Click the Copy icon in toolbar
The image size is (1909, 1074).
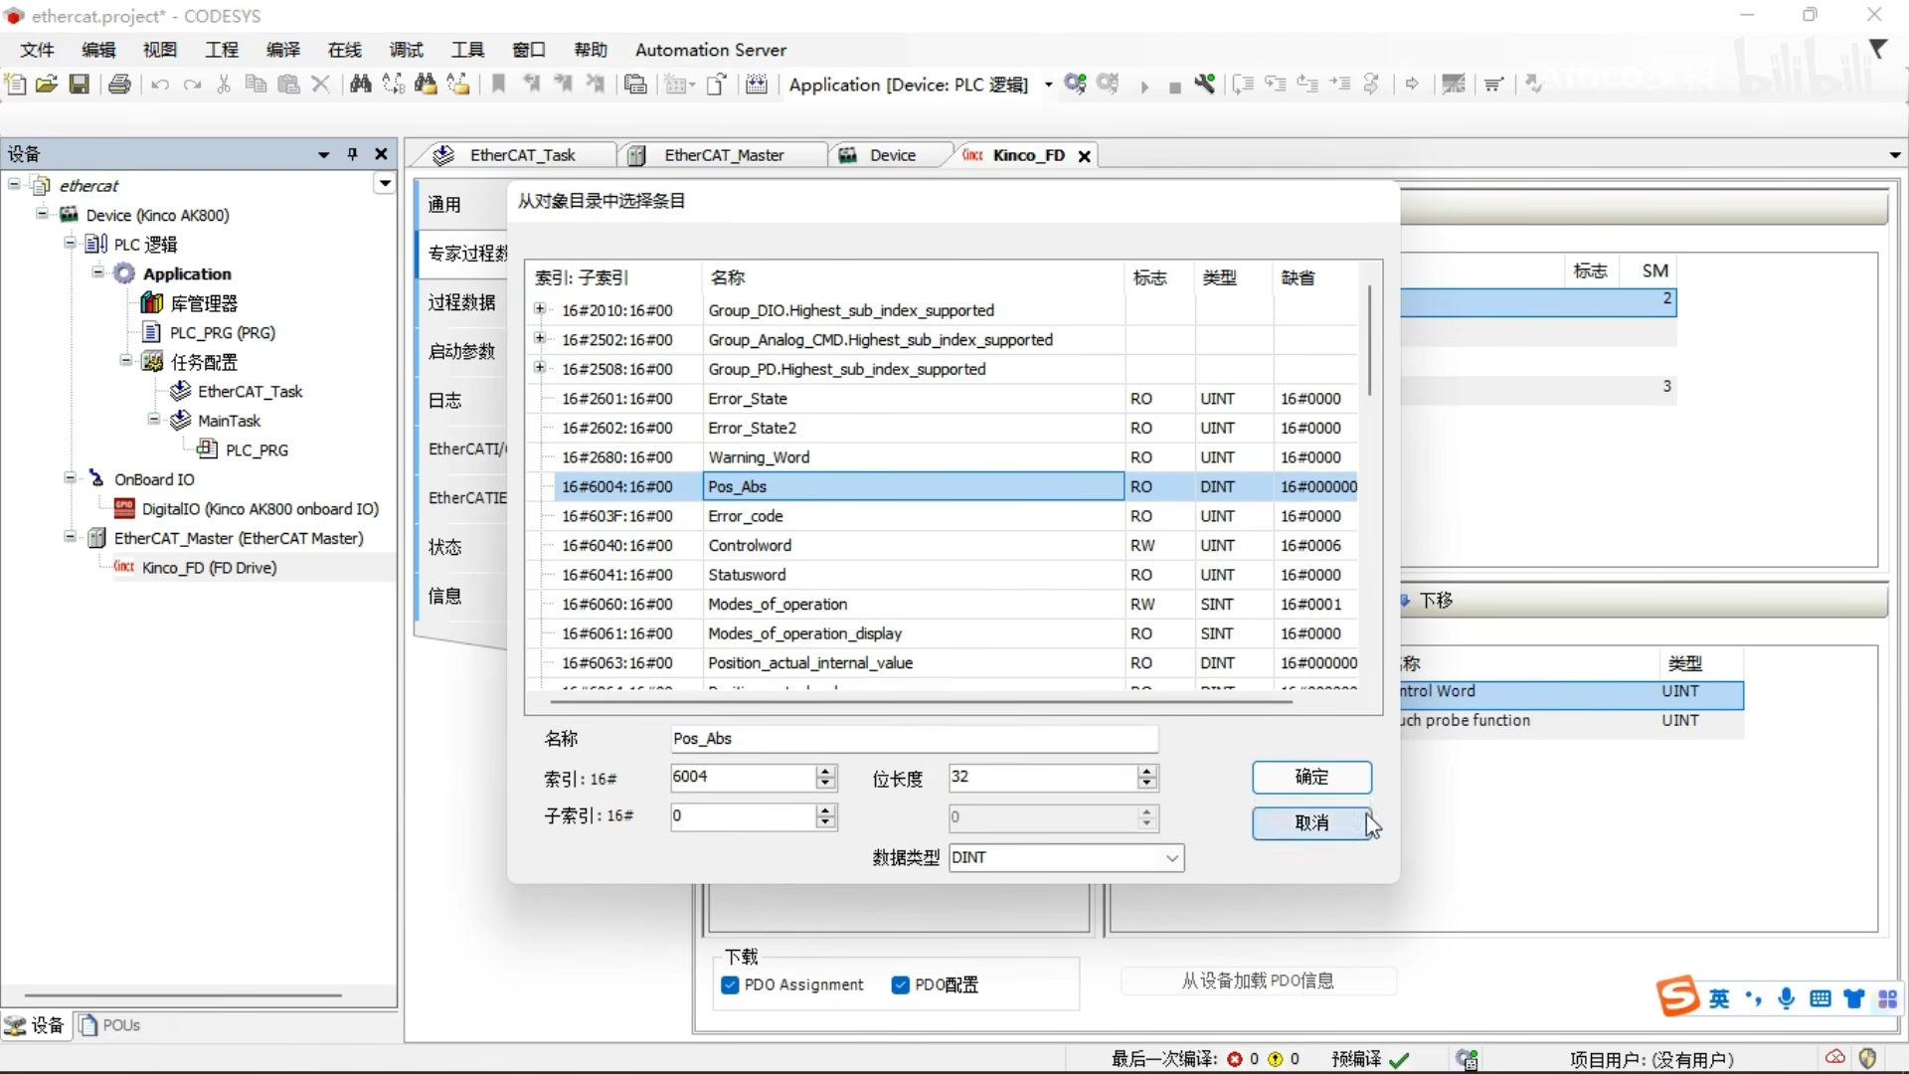(256, 85)
